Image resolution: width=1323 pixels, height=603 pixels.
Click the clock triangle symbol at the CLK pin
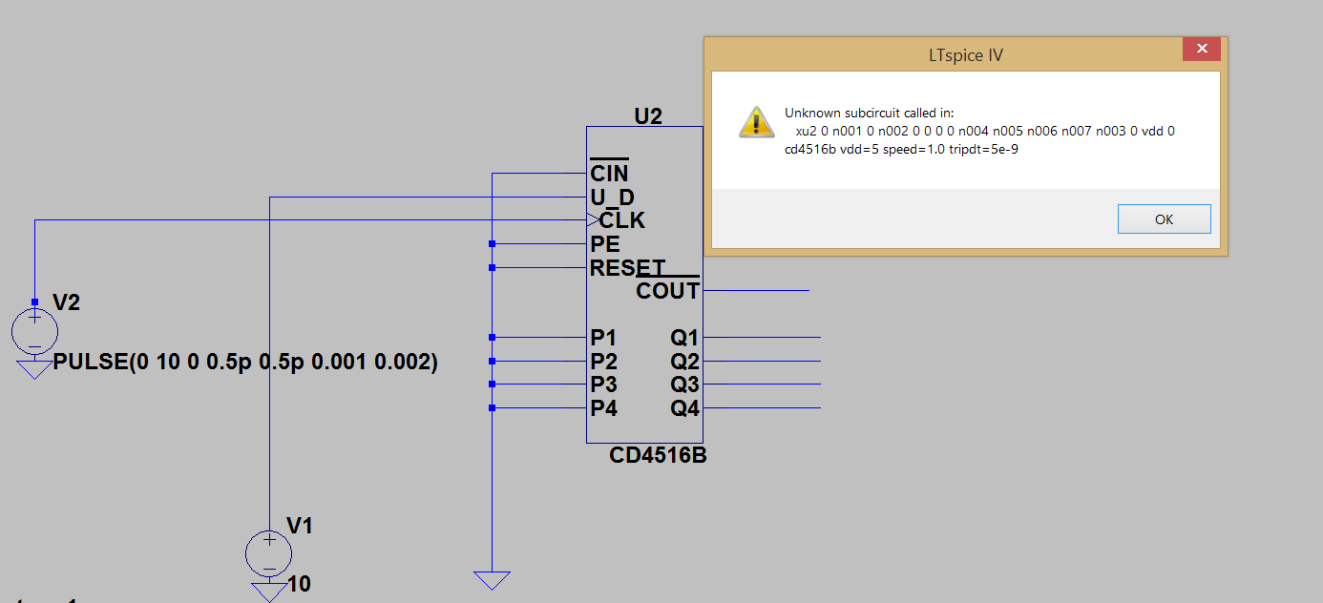point(593,220)
